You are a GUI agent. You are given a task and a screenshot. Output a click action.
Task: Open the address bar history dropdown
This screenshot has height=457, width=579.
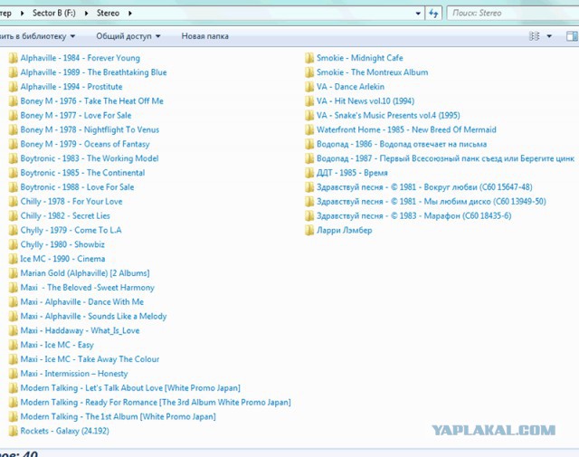tap(418, 14)
